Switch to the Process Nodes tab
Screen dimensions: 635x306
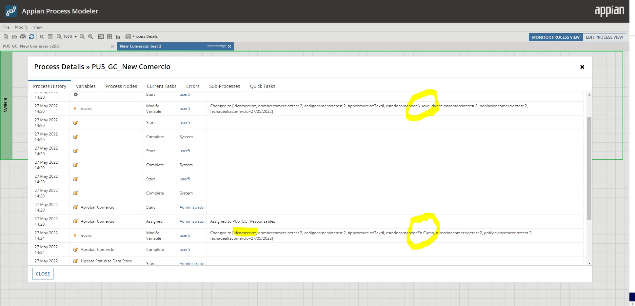(x=121, y=86)
